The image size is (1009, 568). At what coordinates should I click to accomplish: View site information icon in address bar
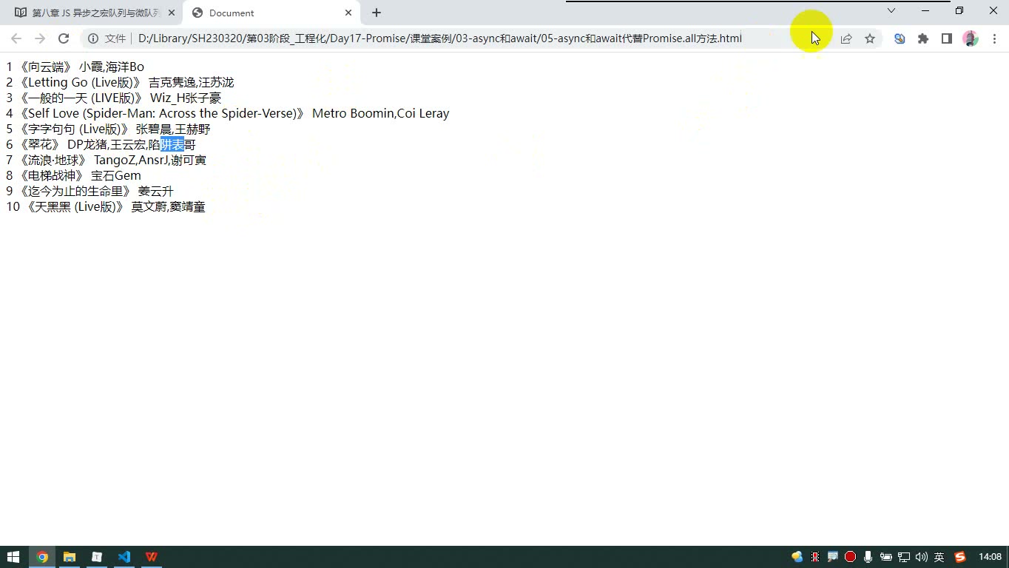point(93,38)
